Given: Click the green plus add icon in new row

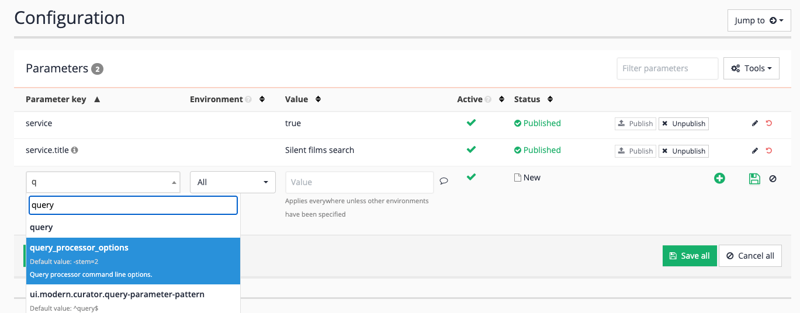Looking at the screenshot, I should 719,179.
